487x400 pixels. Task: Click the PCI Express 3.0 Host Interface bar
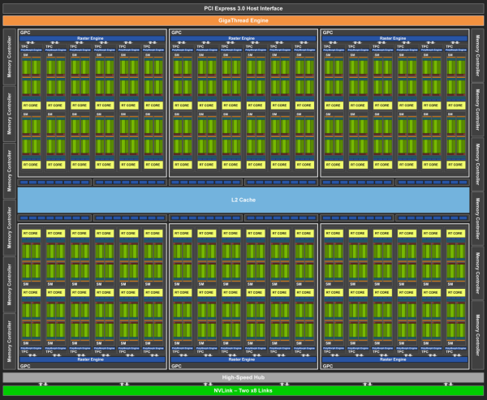243,7
